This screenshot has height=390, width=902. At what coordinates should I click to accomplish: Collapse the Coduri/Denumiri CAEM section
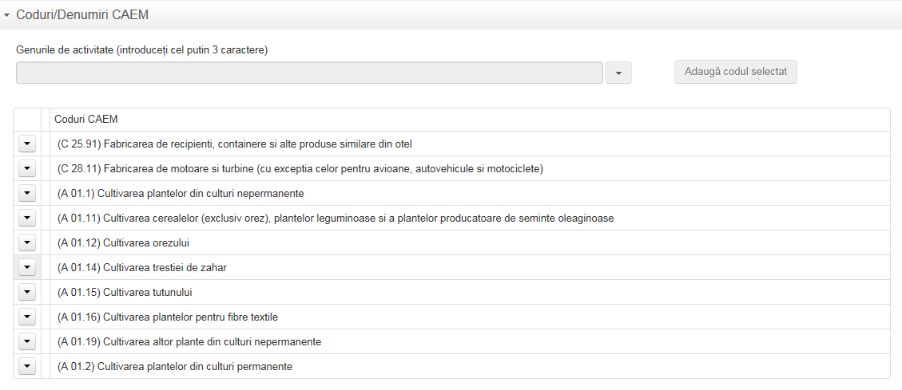(x=7, y=15)
